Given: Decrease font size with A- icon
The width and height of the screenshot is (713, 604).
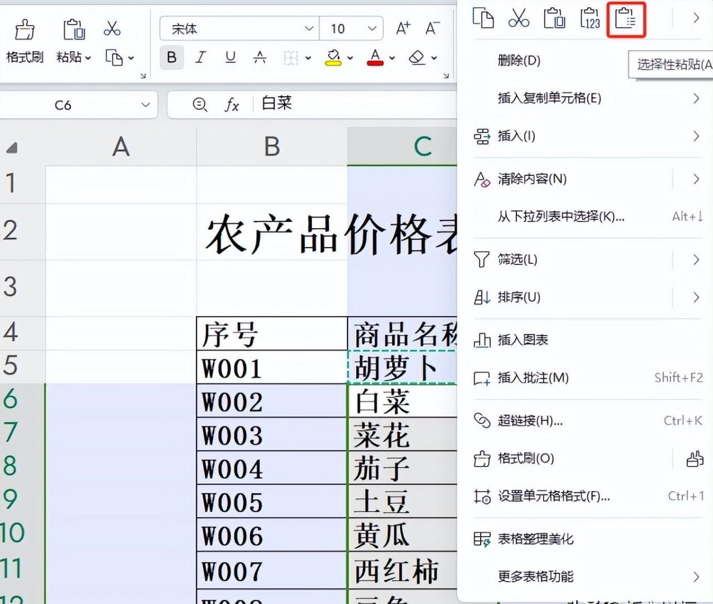Looking at the screenshot, I should [x=432, y=28].
